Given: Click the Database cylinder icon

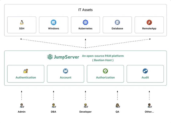Looking at the screenshot, I should pyautogui.click(x=117, y=22).
